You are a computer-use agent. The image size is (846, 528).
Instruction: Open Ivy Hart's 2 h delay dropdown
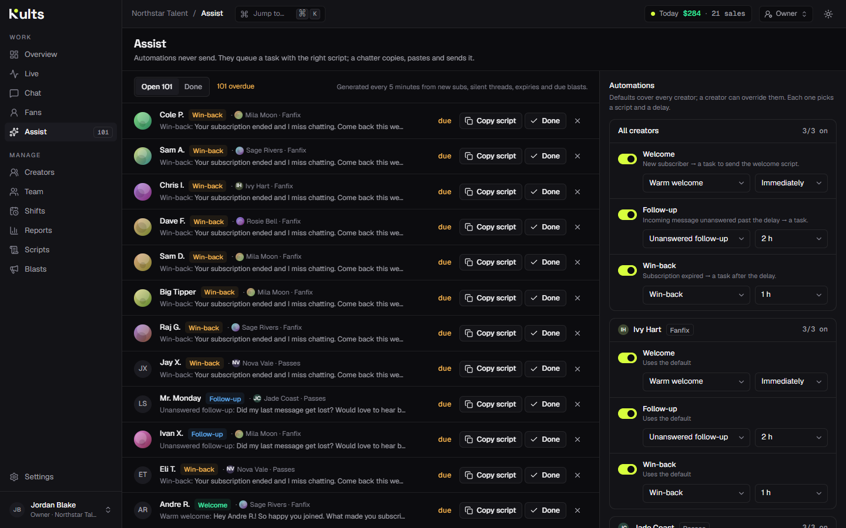point(791,437)
